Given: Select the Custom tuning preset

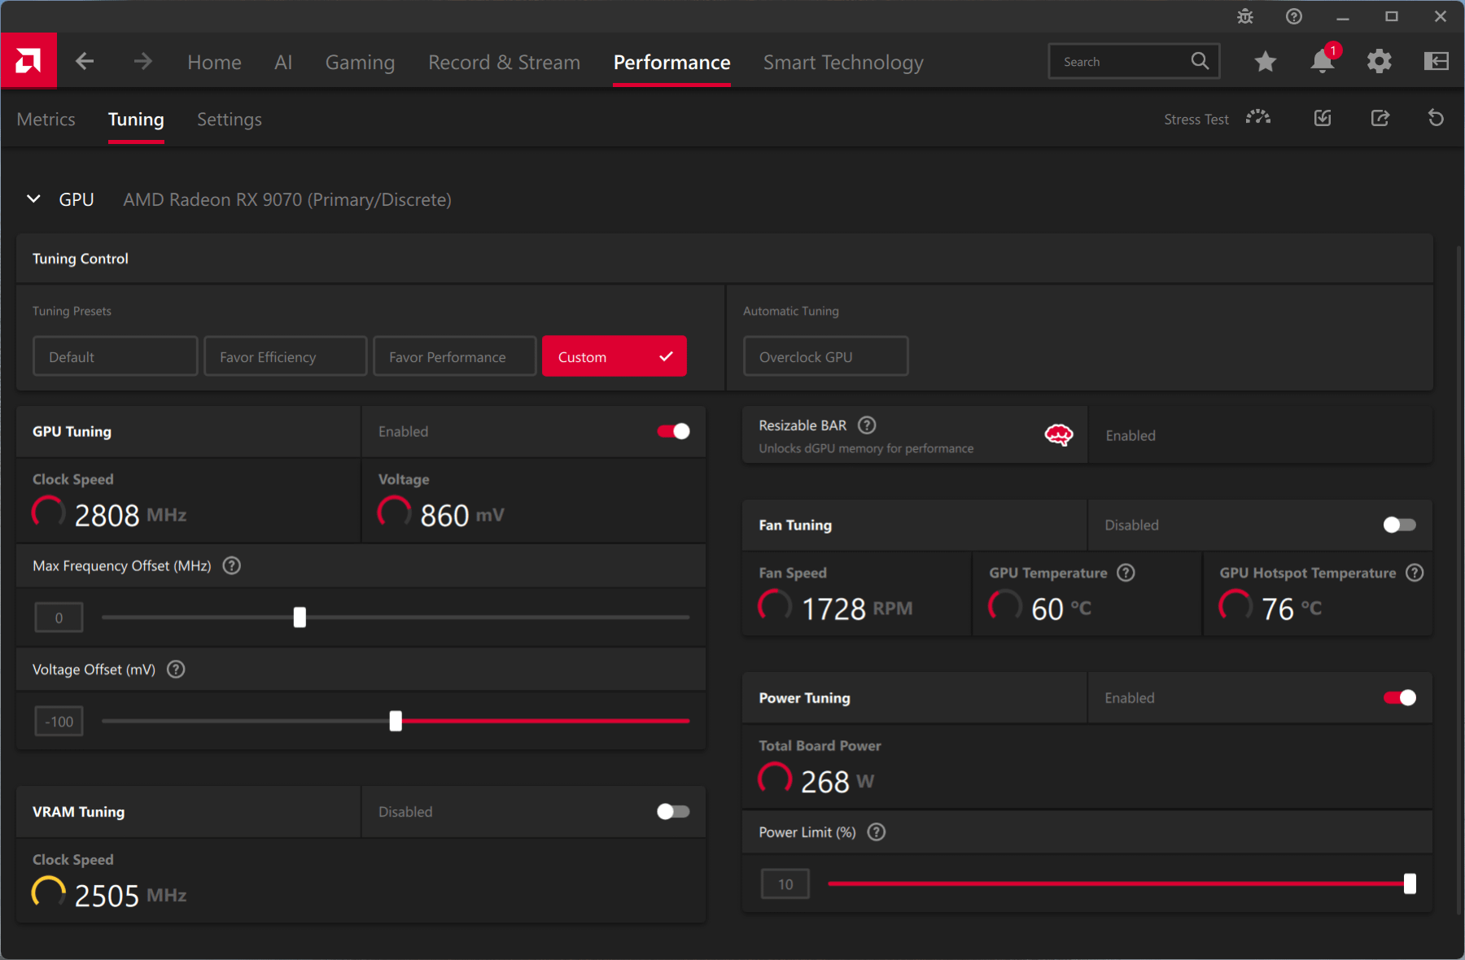Looking at the screenshot, I should click(x=614, y=356).
